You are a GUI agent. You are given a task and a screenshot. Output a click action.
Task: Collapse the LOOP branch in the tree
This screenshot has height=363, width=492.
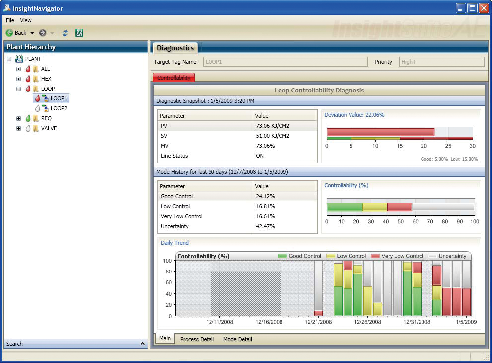click(19, 89)
